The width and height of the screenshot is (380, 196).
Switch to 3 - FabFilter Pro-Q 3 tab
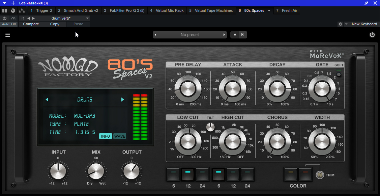[124, 10]
